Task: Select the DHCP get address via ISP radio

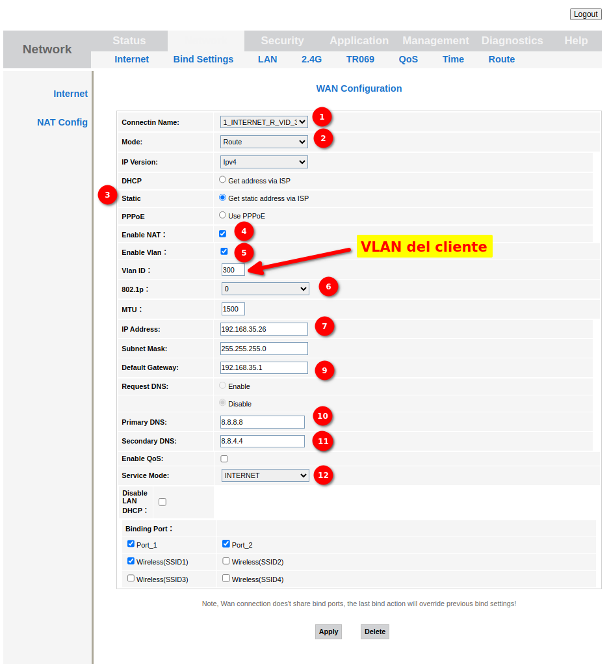Action: tap(223, 180)
